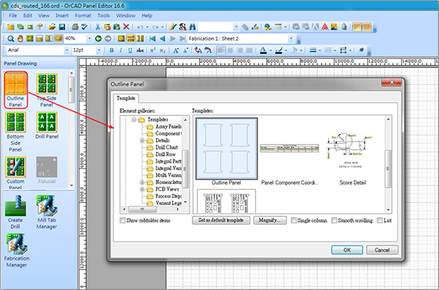Confirm with the OK button
Viewport: 439px width, 290px height.
pyautogui.click(x=347, y=250)
